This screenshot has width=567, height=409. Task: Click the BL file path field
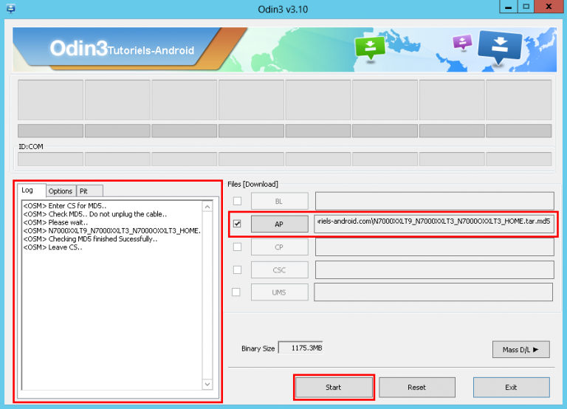pyautogui.click(x=434, y=201)
